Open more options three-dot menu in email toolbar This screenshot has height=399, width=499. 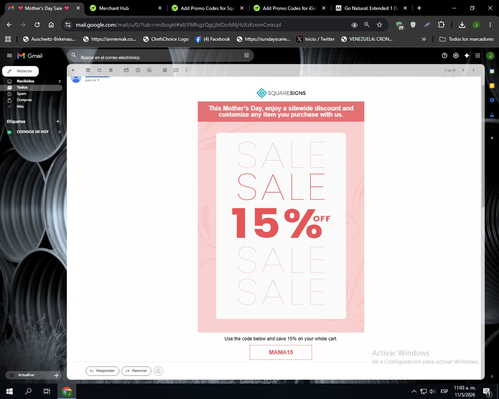[x=187, y=70]
